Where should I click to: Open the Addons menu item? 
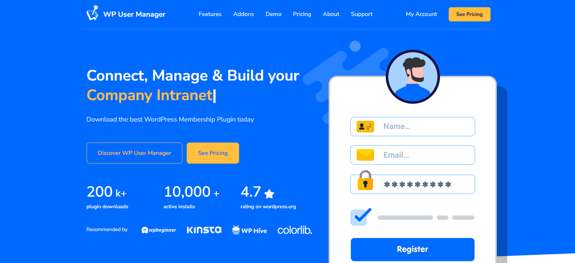pos(243,14)
